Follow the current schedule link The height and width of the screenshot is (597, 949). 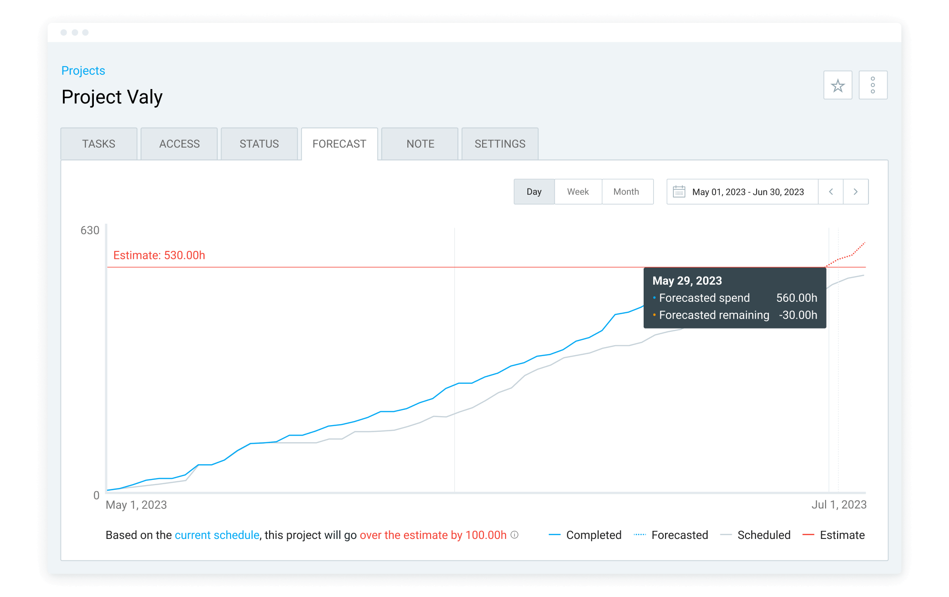[x=217, y=535]
